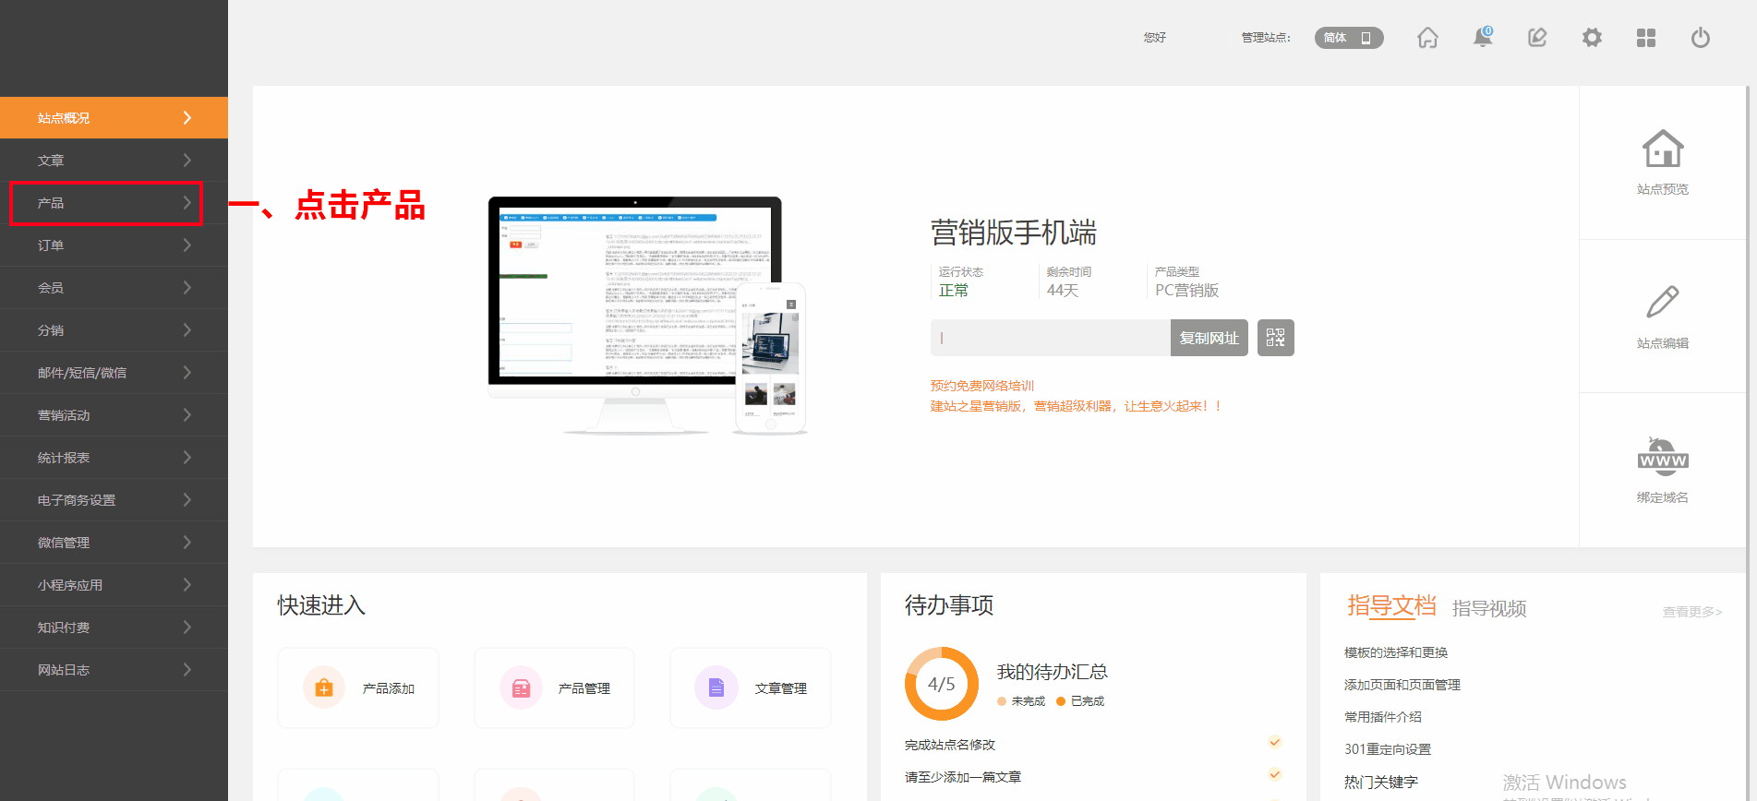Open the apps grid icon

coord(1646,38)
